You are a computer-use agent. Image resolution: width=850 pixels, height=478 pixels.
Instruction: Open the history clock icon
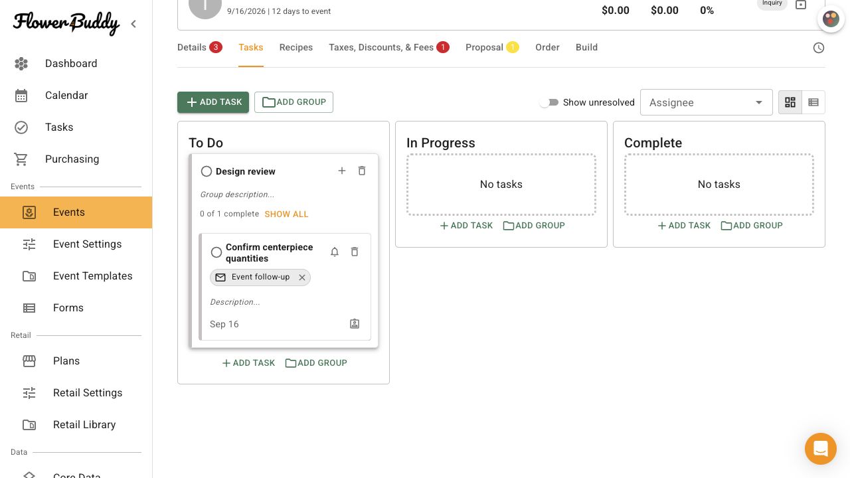pyautogui.click(x=819, y=48)
